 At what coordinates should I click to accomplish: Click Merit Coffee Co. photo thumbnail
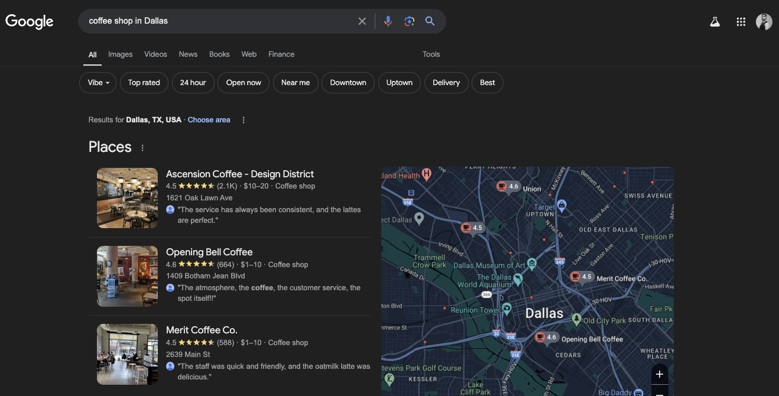[127, 354]
